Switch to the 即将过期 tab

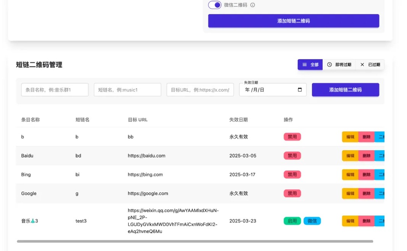pyautogui.click(x=337, y=64)
